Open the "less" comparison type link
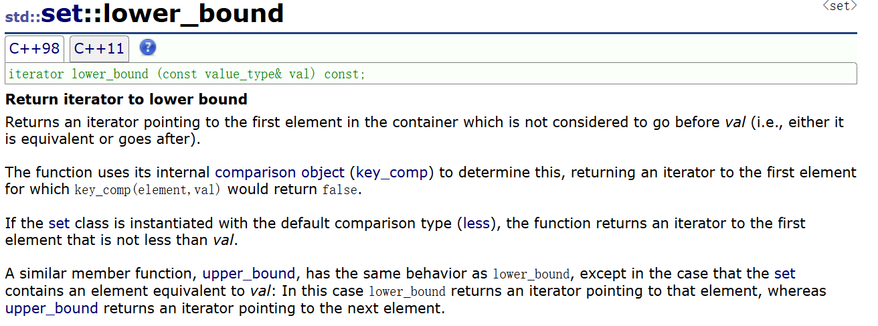The image size is (878, 326). [x=476, y=223]
